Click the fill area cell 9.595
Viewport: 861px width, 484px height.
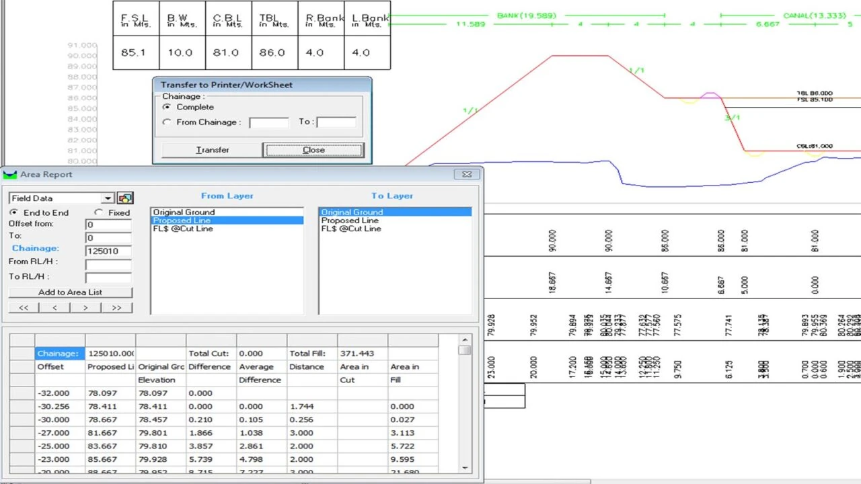tap(413, 460)
